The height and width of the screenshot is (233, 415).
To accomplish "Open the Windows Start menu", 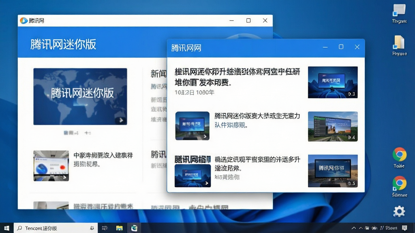I will (6, 228).
